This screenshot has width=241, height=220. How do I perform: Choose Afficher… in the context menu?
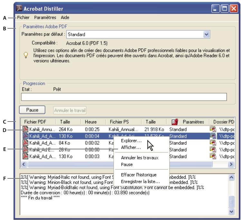tap(131, 147)
